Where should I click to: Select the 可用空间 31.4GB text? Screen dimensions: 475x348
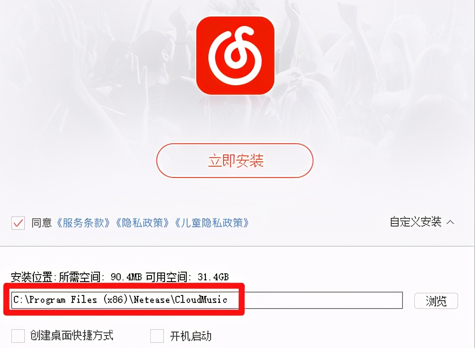tap(187, 277)
